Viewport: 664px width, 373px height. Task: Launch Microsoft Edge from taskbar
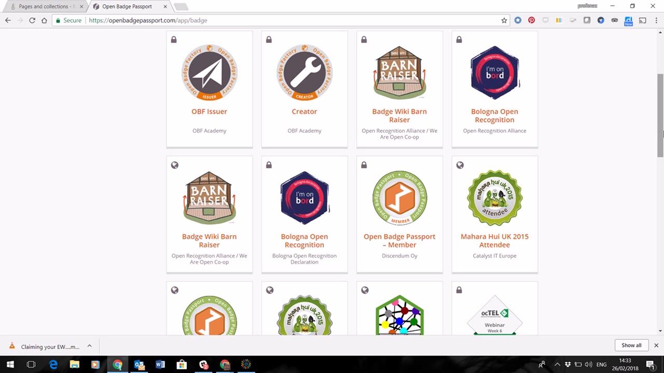click(53, 365)
